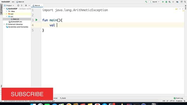187x105 pixels.
Task: Click the fold end marker at line 5
Action: tap(41, 30)
